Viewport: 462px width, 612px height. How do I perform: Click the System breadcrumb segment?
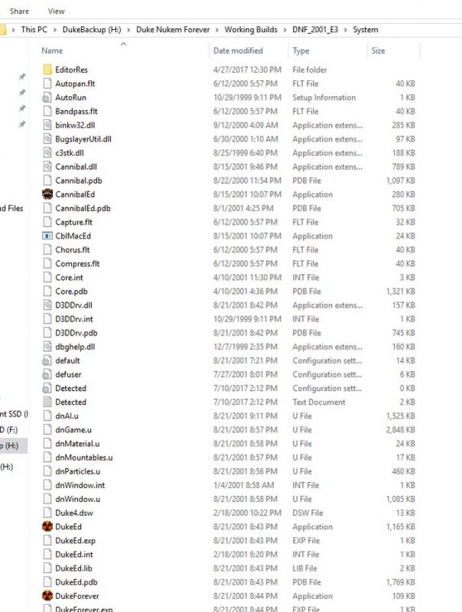[366, 30]
